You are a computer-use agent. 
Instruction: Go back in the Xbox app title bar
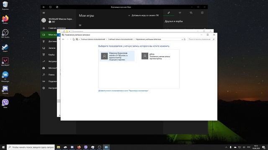[44, 7]
